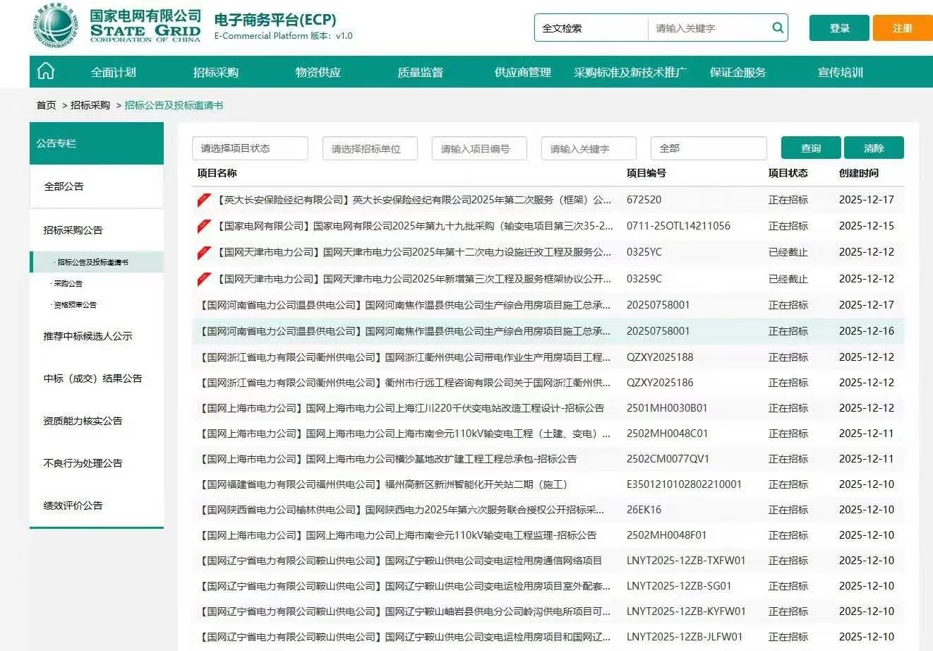Open the 供应商管理 menu
Image resolution: width=933 pixels, height=651 pixels.
click(523, 72)
